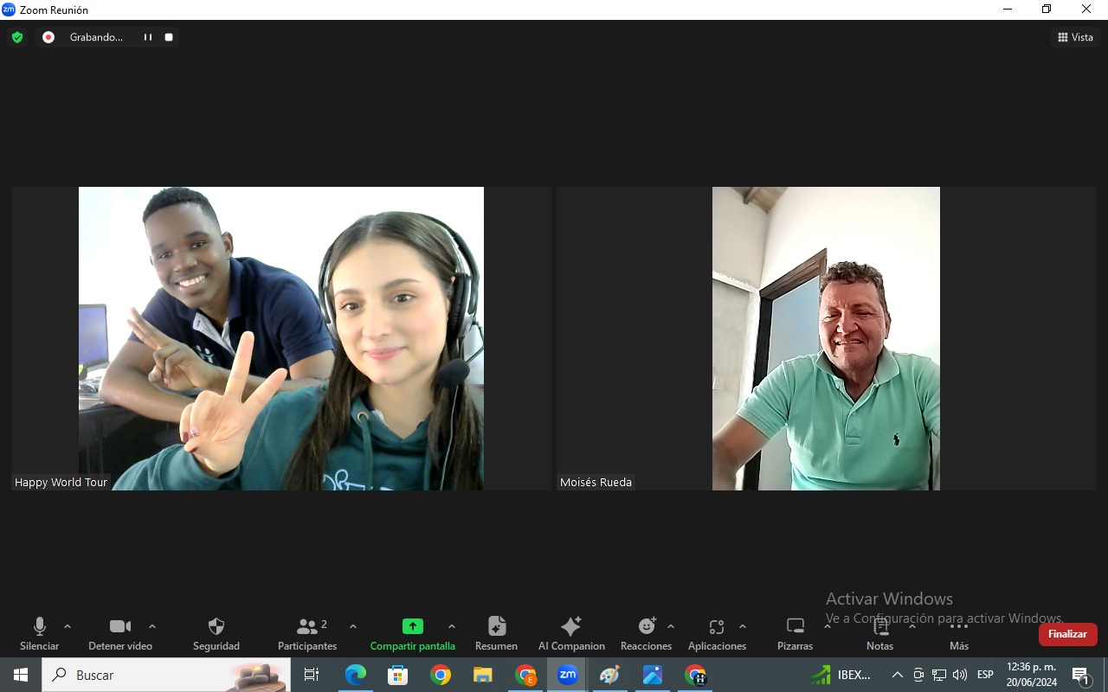The width and height of the screenshot is (1108, 692).
Task: Launch Microsoft Edge from the taskbar
Action: point(355,675)
